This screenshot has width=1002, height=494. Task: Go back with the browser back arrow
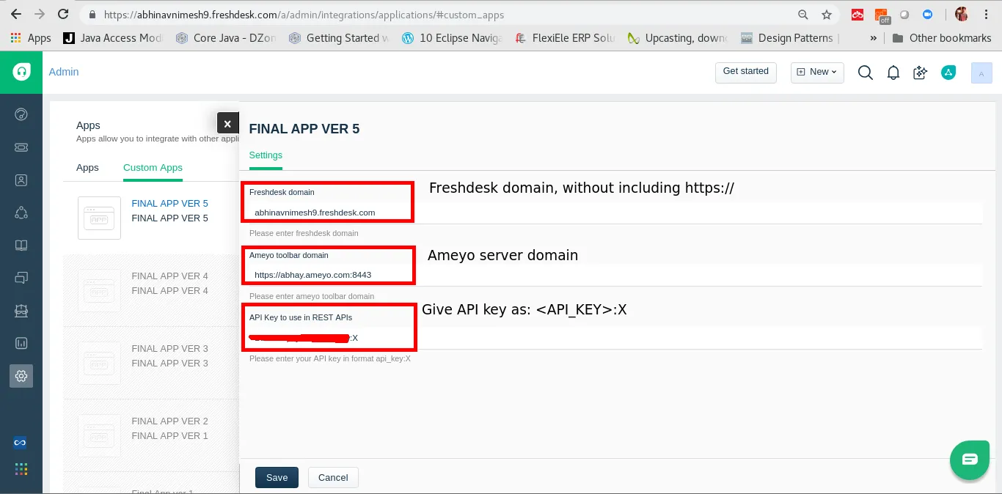pyautogui.click(x=16, y=15)
